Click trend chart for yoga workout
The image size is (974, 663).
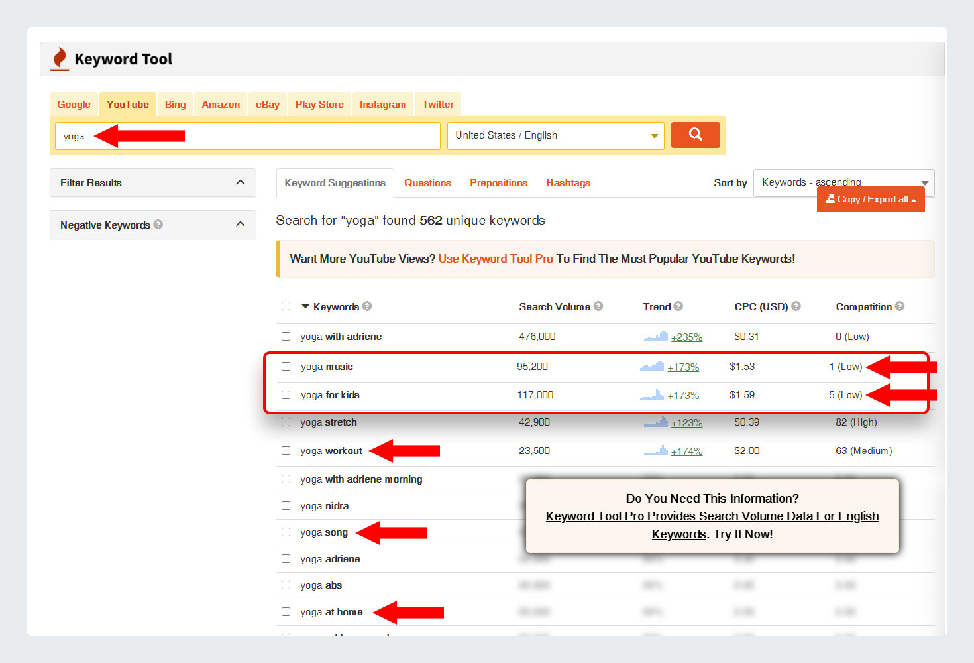pyautogui.click(x=656, y=450)
